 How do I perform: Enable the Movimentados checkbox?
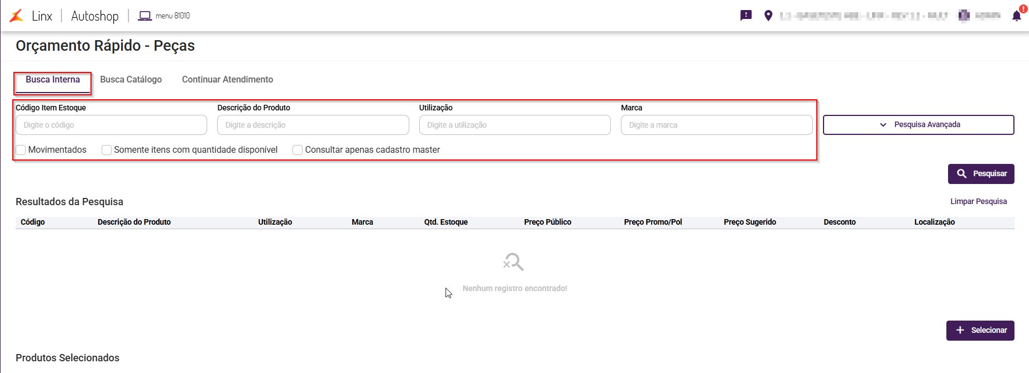21,150
